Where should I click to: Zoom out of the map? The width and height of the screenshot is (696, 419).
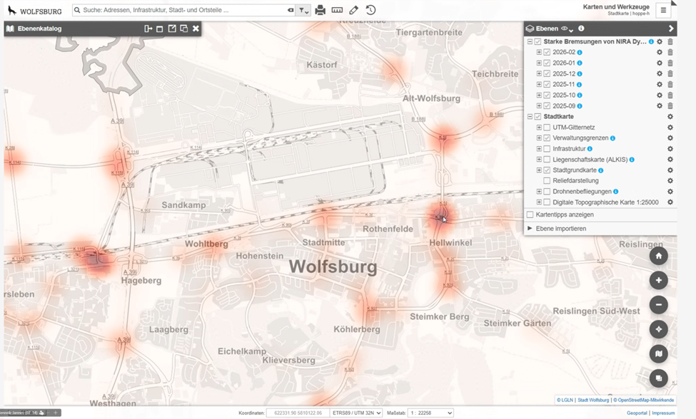click(659, 305)
